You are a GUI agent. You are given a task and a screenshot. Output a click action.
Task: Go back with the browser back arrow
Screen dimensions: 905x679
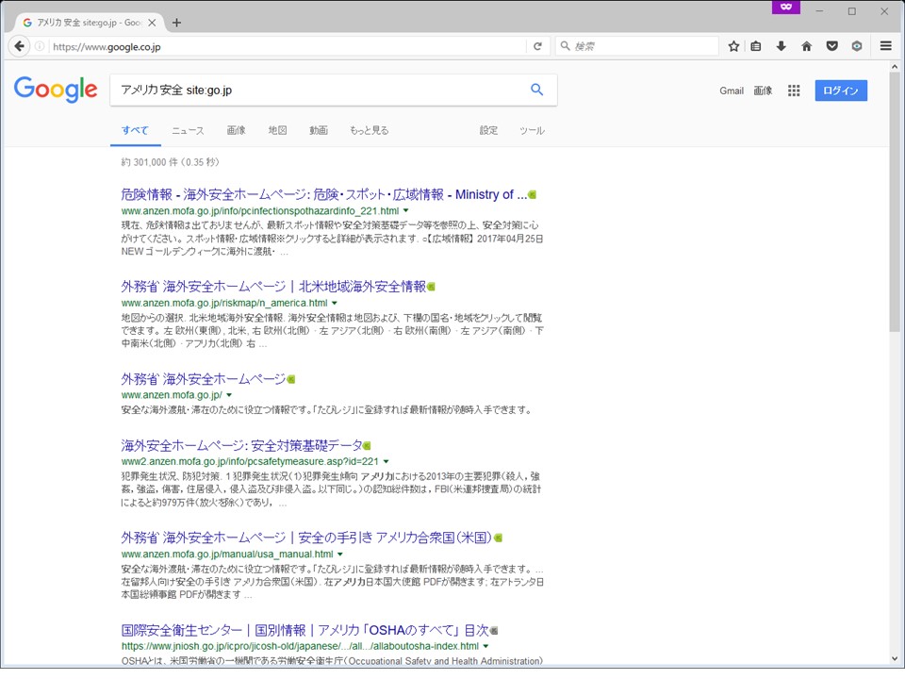click(x=20, y=46)
